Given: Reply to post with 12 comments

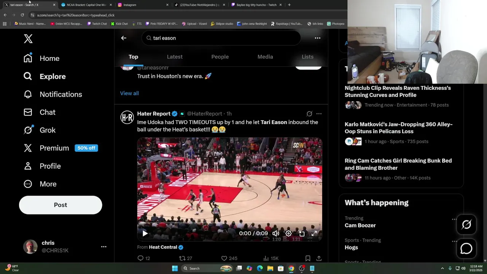Looking at the screenshot, I should [143, 258].
